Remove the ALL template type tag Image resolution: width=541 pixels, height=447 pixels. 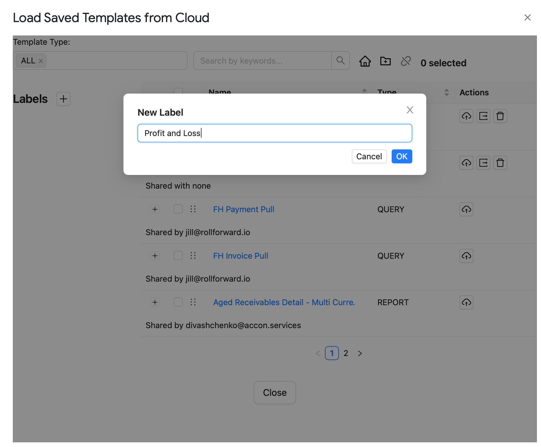(x=41, y=61)
